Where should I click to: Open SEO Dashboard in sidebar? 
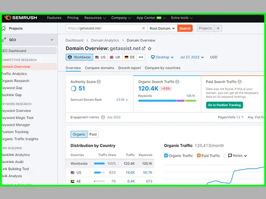pos(29,51)
